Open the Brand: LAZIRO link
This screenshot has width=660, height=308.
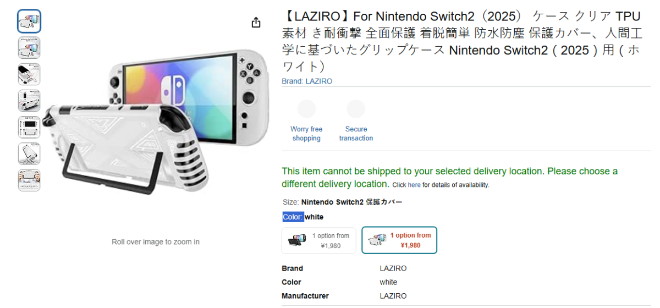coord(307,81)
